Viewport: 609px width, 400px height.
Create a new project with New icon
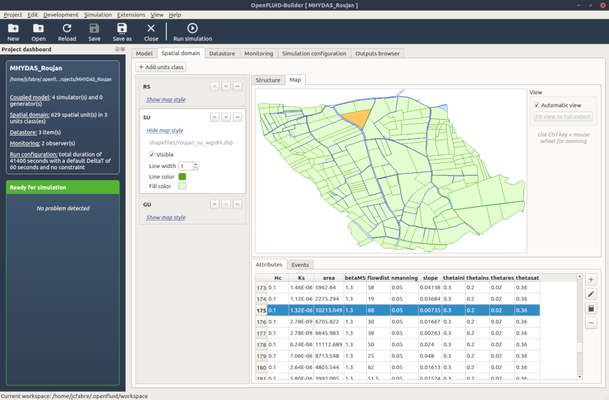pos(13,29)
